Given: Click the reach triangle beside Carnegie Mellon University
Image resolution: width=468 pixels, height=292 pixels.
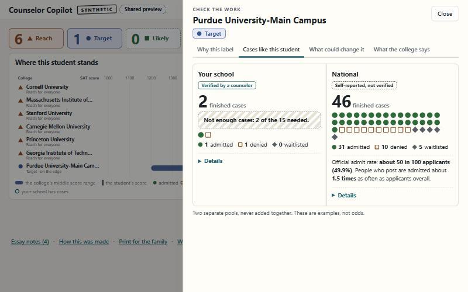Looking at the screenshot, I should point(20,127).
